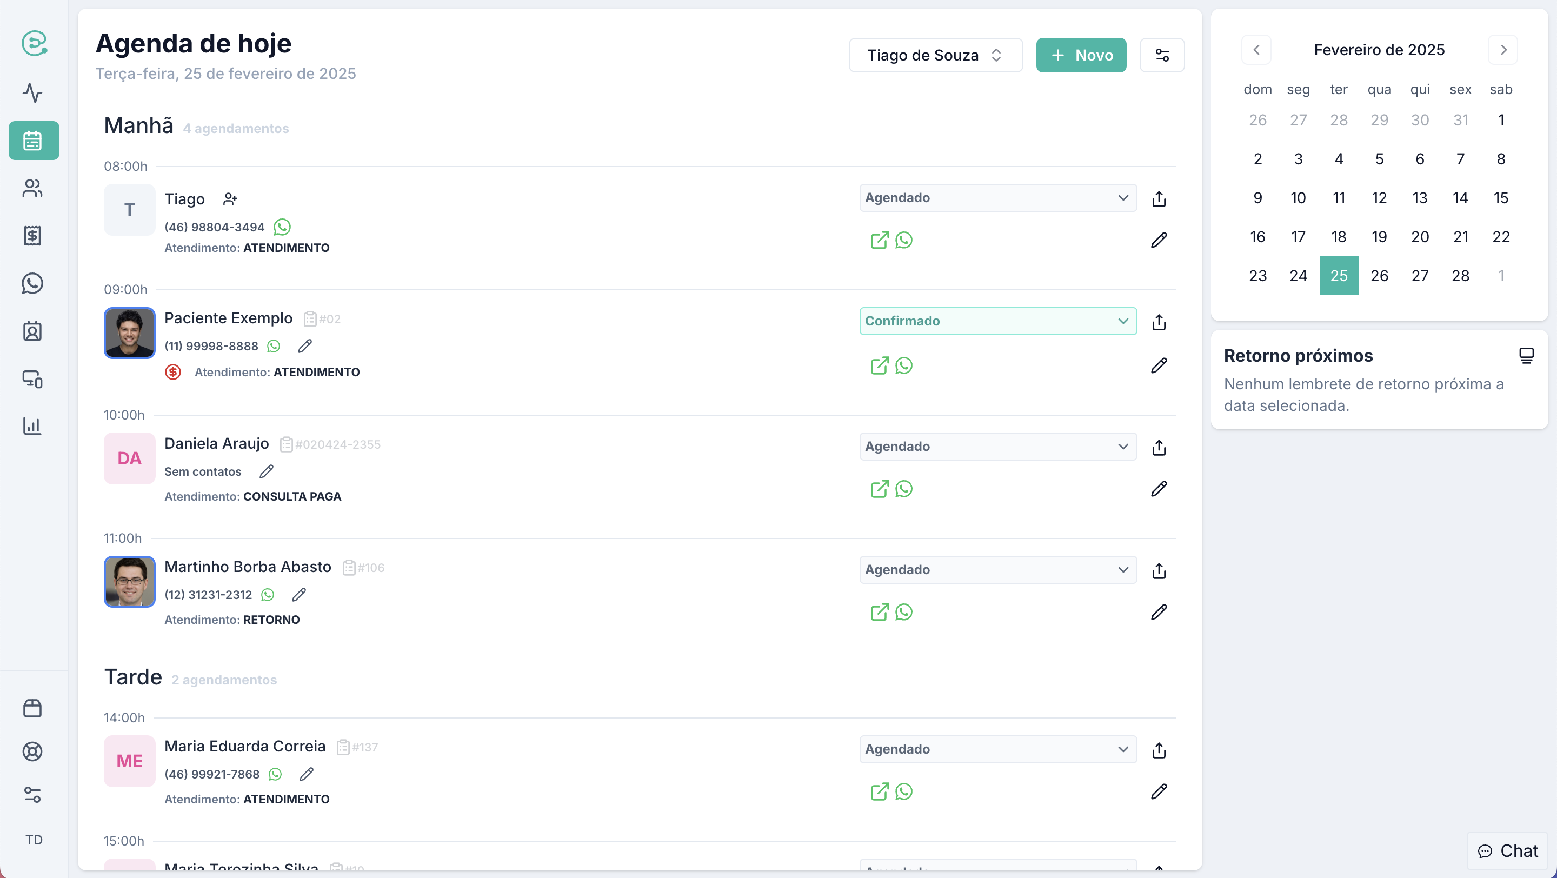Open the financial dollar icon in sidebar
The image size is (1557, 878).
pyautogui.click(x=32, y=236)
